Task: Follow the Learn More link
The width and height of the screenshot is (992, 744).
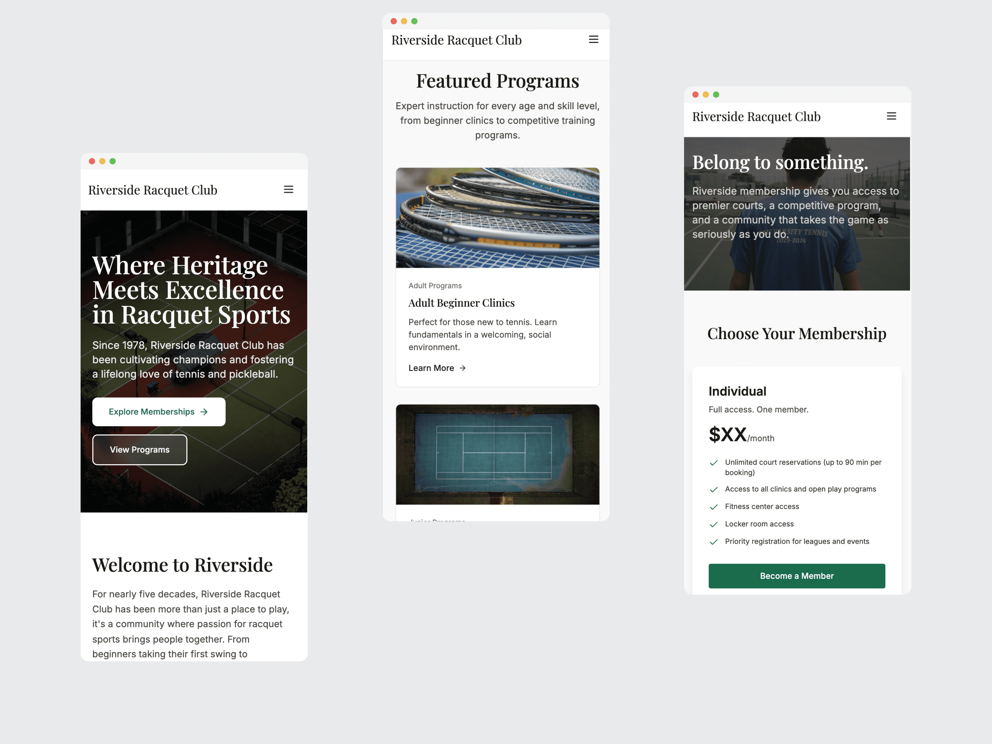Action: click(431, 368)
